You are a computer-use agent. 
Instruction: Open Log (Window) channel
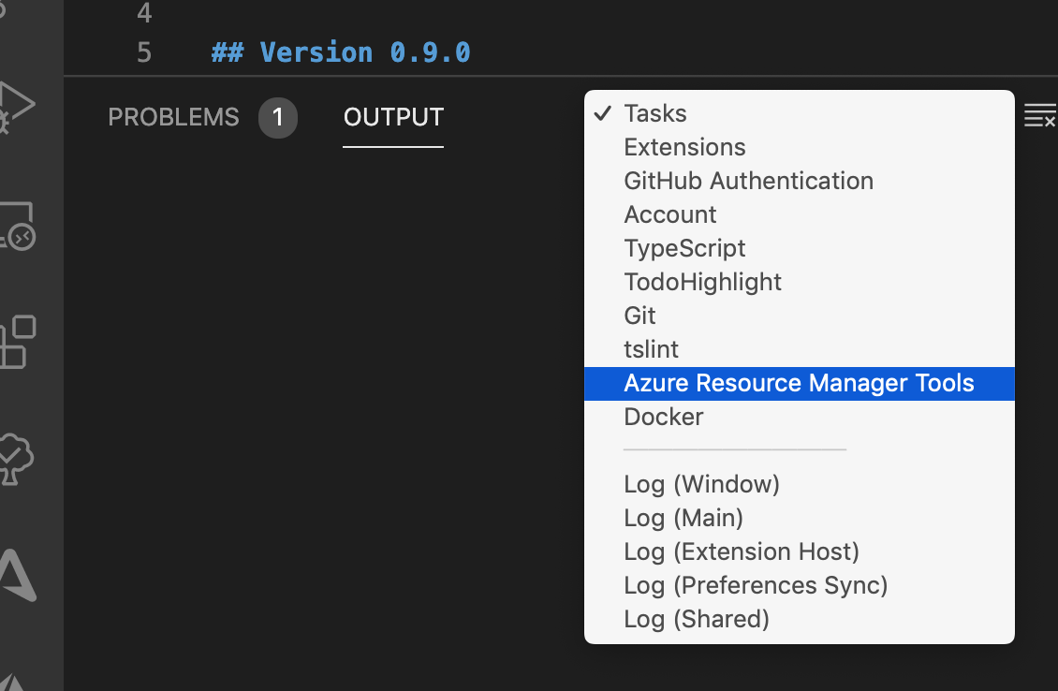(x=799, y=484)
